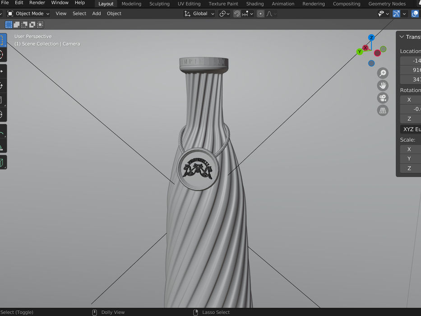Open the XYZ Euler rotation mode dropdown
421x316 pixels.
(411, 129)
